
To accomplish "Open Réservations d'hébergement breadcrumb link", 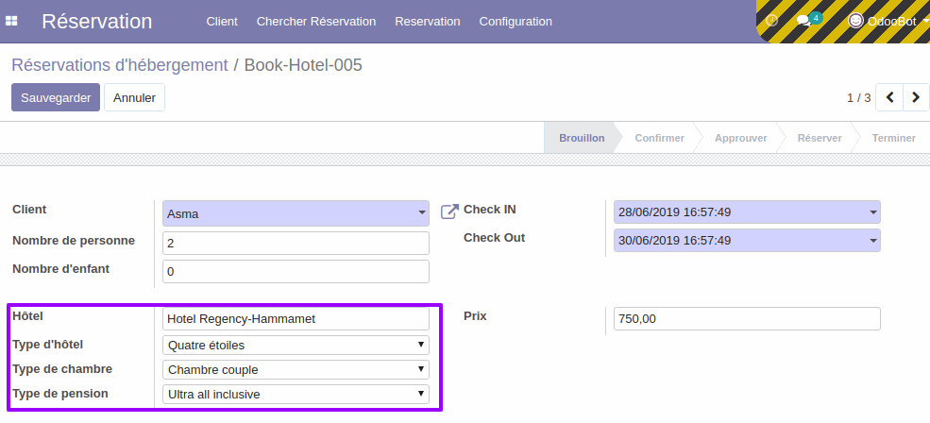I will (x=120, y=64).
